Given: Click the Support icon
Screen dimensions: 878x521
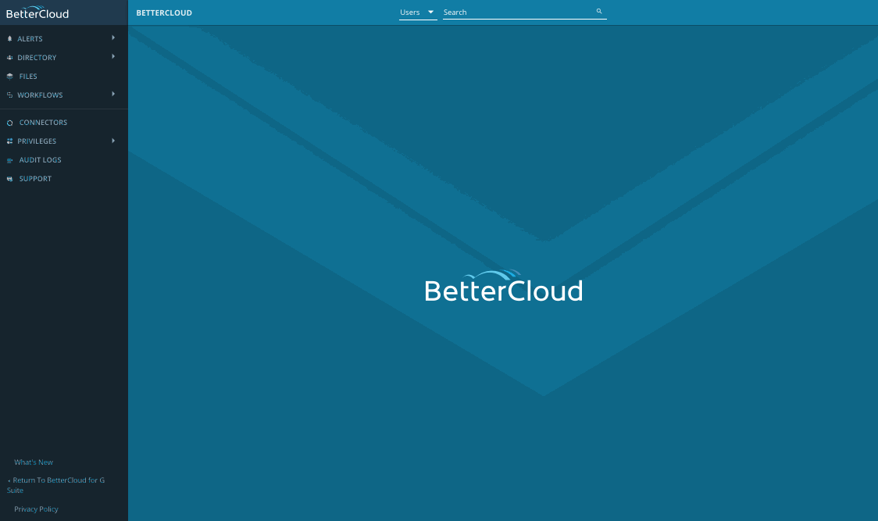Looking at the screenshot, I should (x=9, y=179).
